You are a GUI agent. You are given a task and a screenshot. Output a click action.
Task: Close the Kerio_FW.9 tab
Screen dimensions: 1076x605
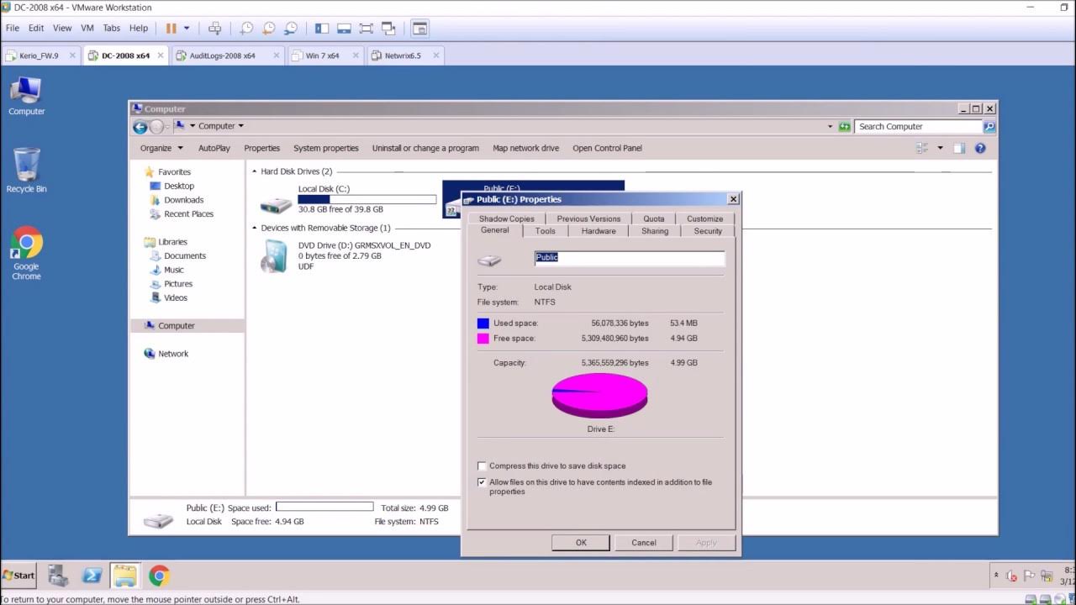tap(72, 55)
